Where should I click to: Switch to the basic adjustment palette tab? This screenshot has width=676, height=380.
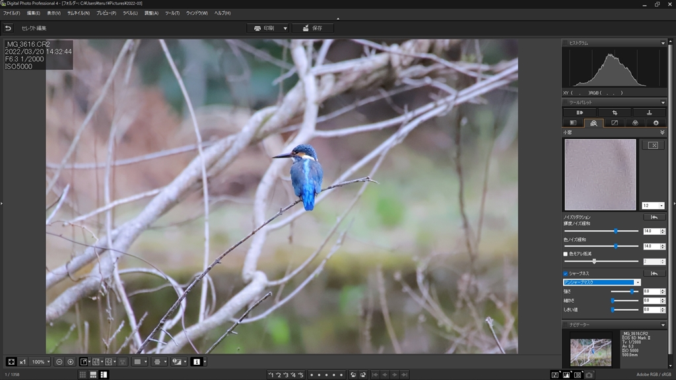tap(573, 123)
